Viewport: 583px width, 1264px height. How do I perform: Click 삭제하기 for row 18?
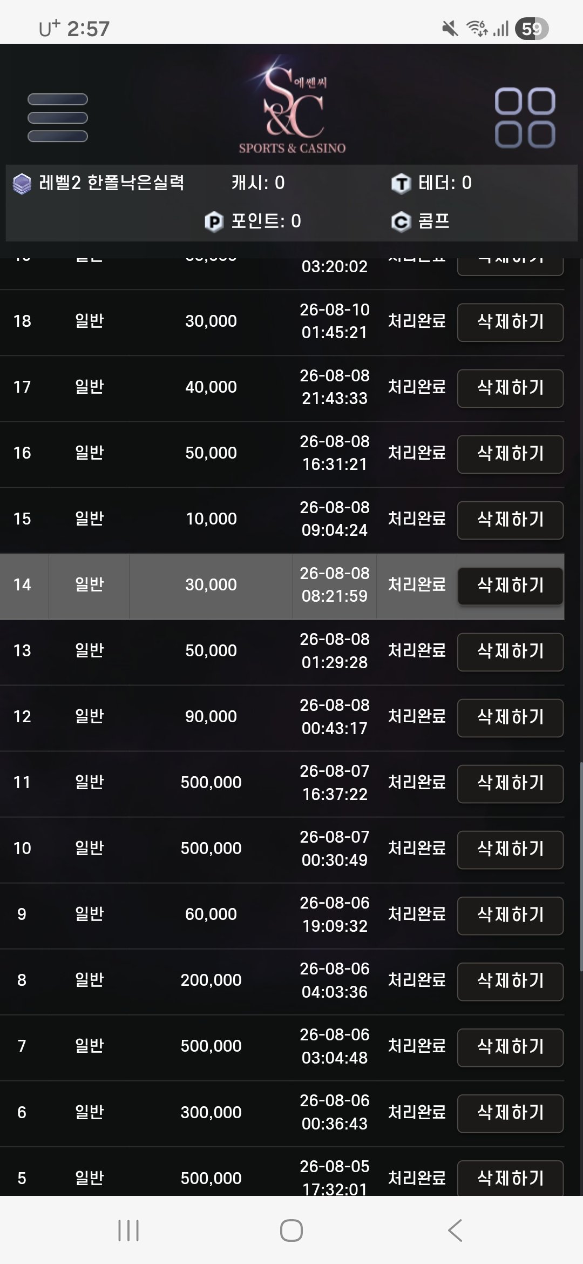[x=510, y=322]
